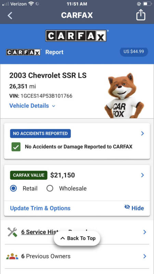Open the wrench service history icon

(12, 232)
